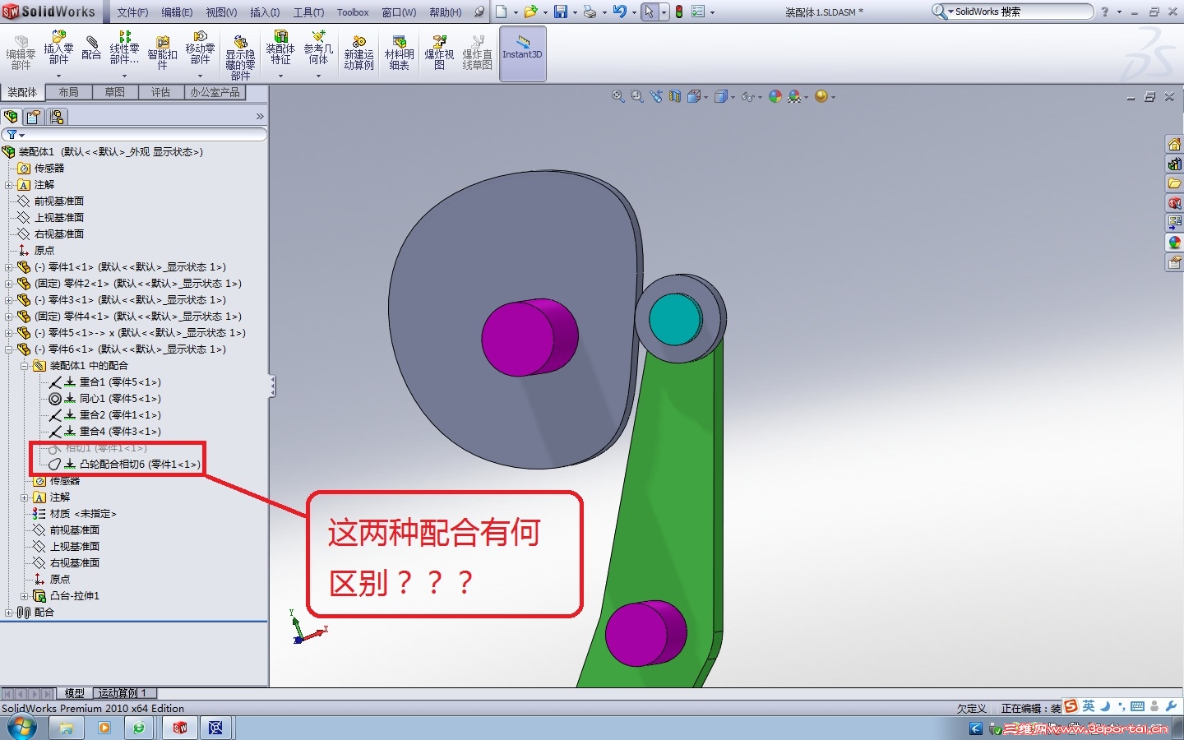Click the Zoom to Fit view icon

[x=618, y=96]
